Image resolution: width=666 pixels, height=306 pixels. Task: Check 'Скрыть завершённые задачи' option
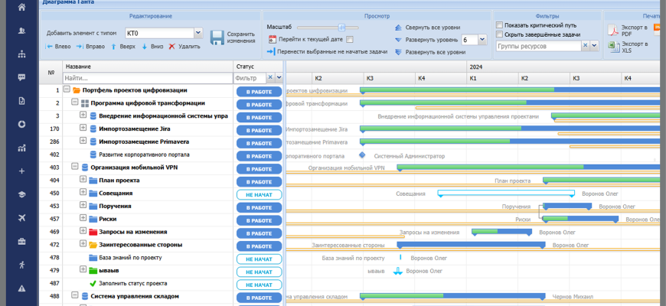(500, 34)
